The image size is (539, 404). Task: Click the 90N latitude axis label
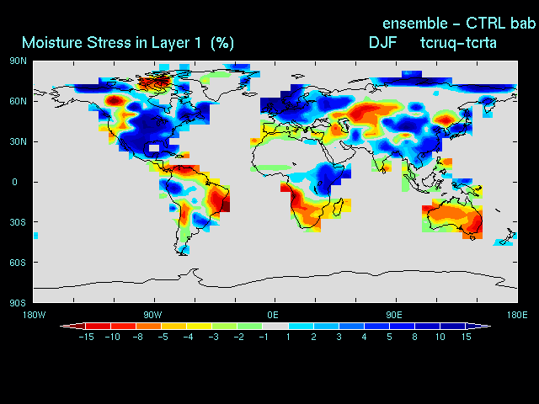point(17,61)
